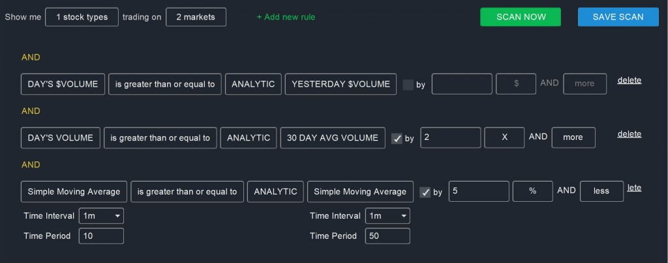Delete the DAY'S $VOLUME rule
Viewport: 668px width, 263px height.
tap(630, 80)
